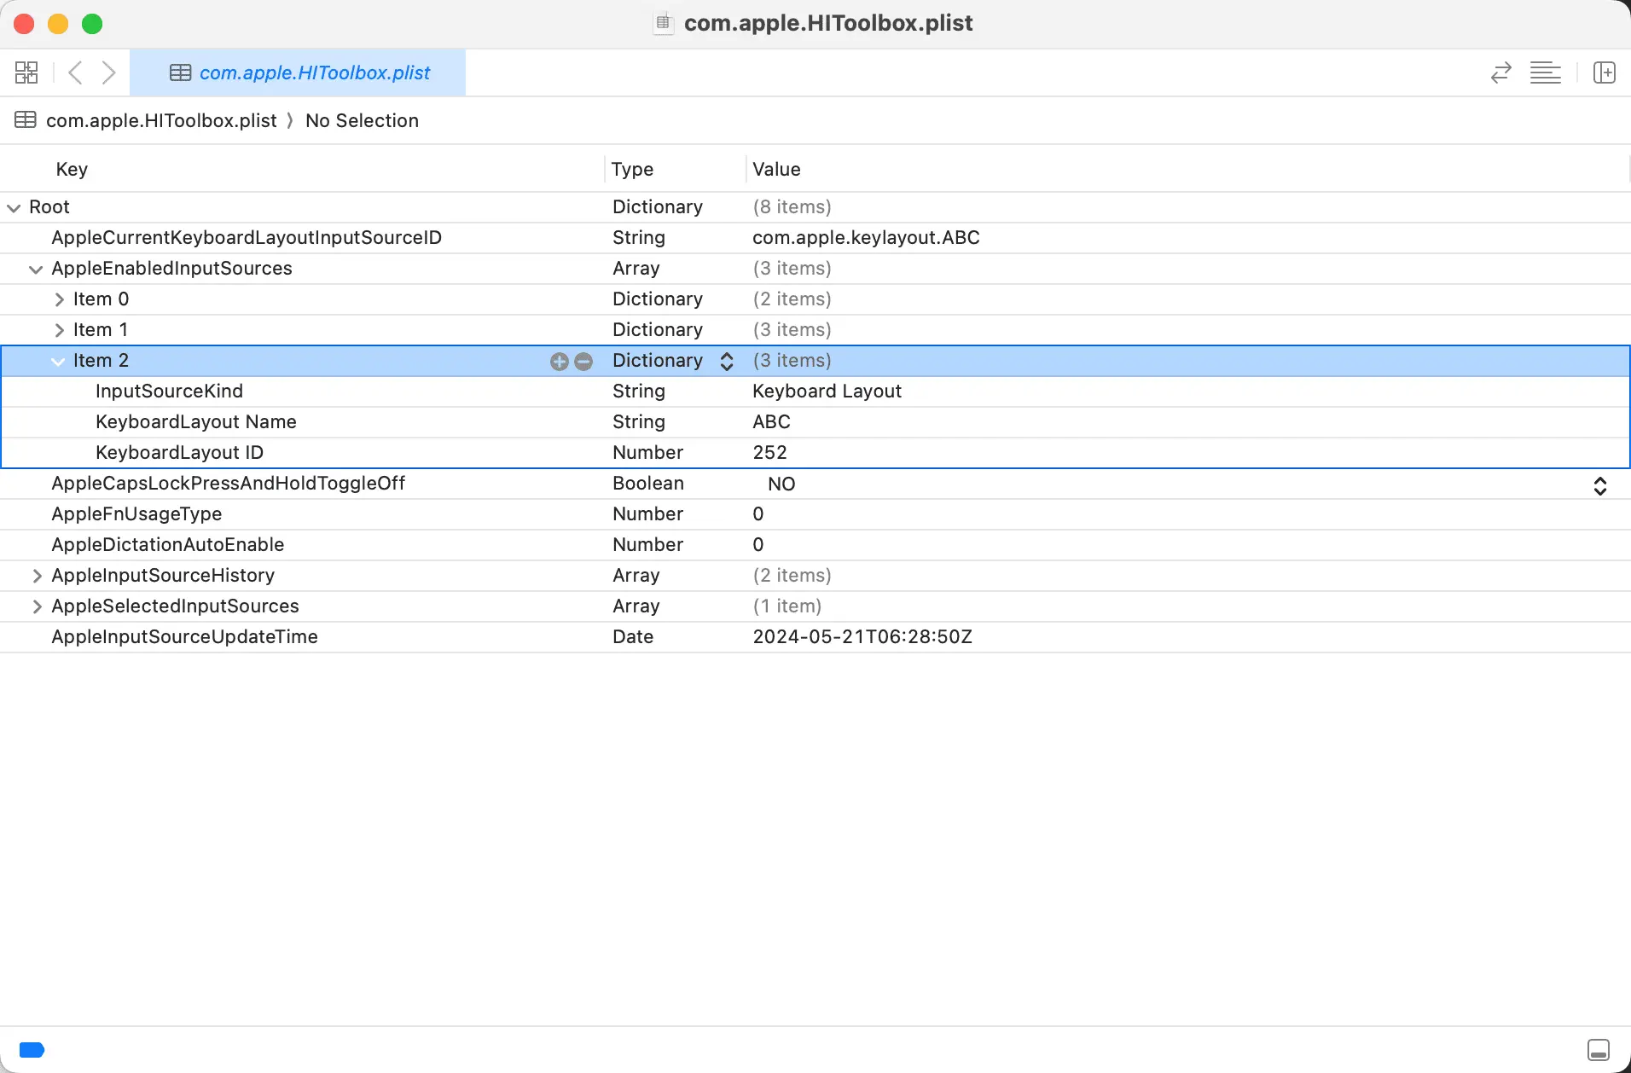Toggle the debug area panel icon
This screenshot has width=1631, height=1073.
point(1598,1050)
